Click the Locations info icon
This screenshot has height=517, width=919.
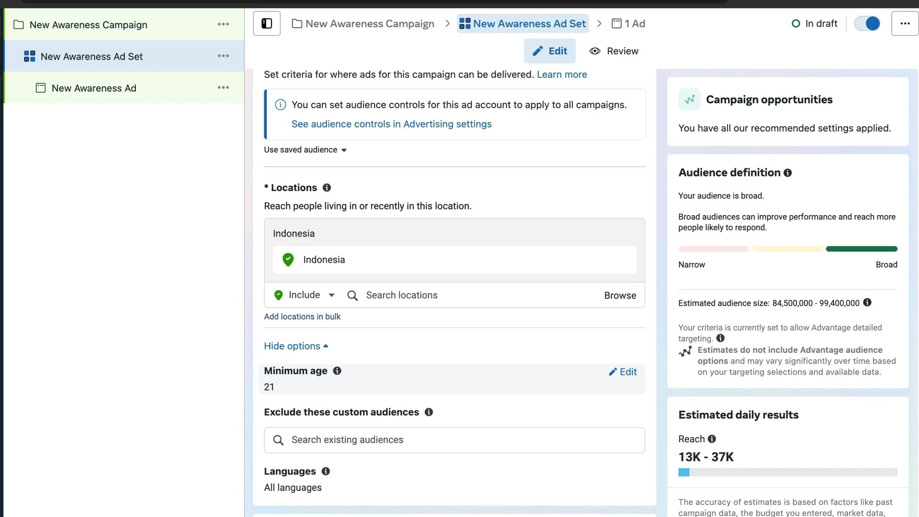(326, 188)
